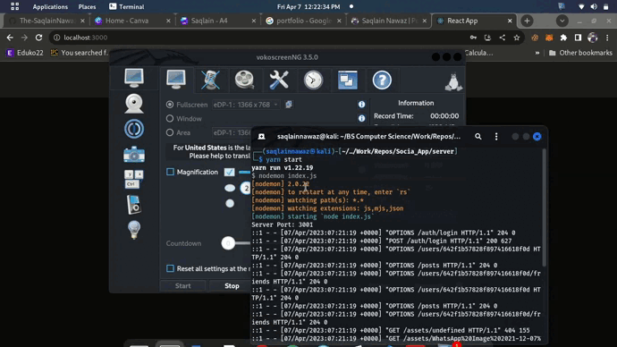This screenshot has width=617, height=347.
Task: Open the Screen tab in vokoscreenNG toolbar
Action: point(176,80)
